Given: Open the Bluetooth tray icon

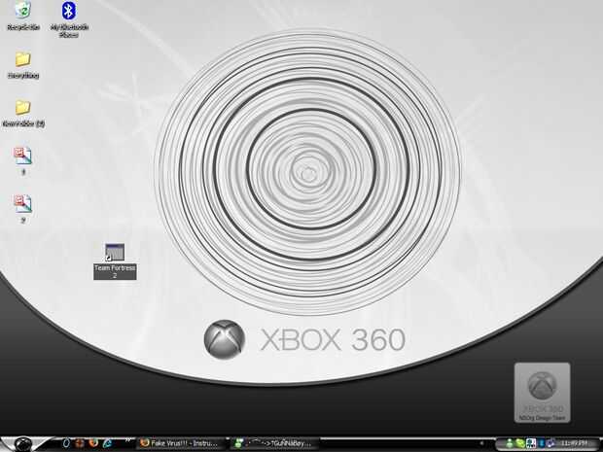Looking at the screenshot, I should pyautogui.click(x=542, y=443).
